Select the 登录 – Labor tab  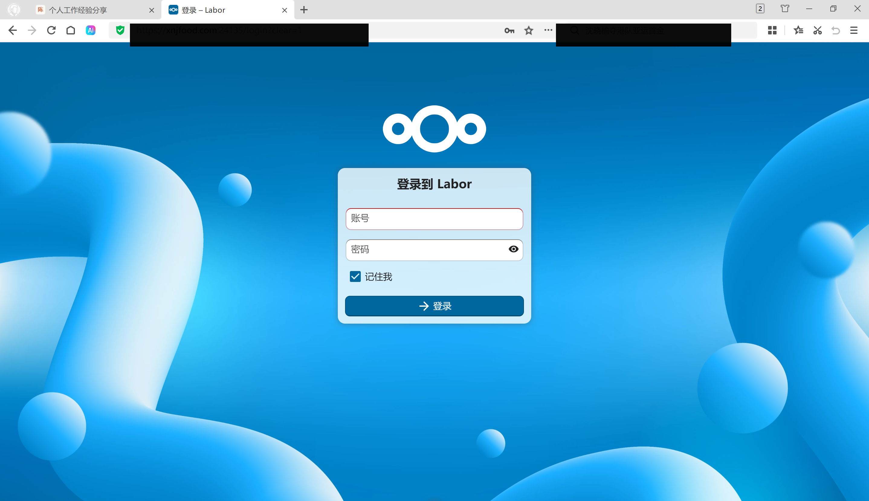point(228,10)
